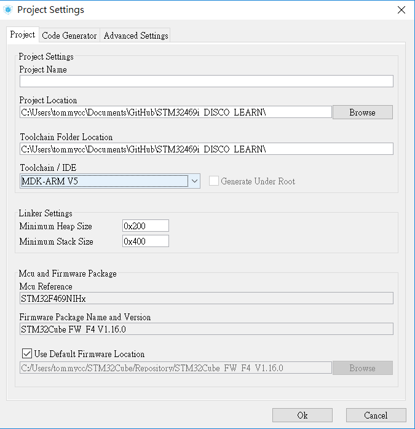Click the Firmware Package Name and Version field
The height and width of the screenshot is (429, 415).
206,329
